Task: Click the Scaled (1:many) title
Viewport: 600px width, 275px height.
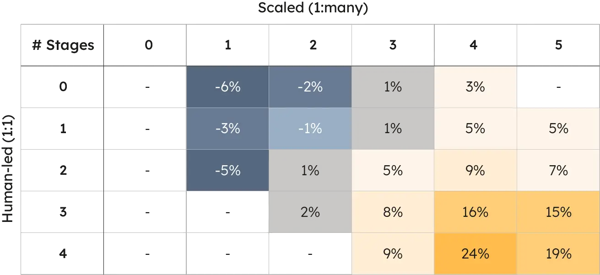Action: coord(313,8)
